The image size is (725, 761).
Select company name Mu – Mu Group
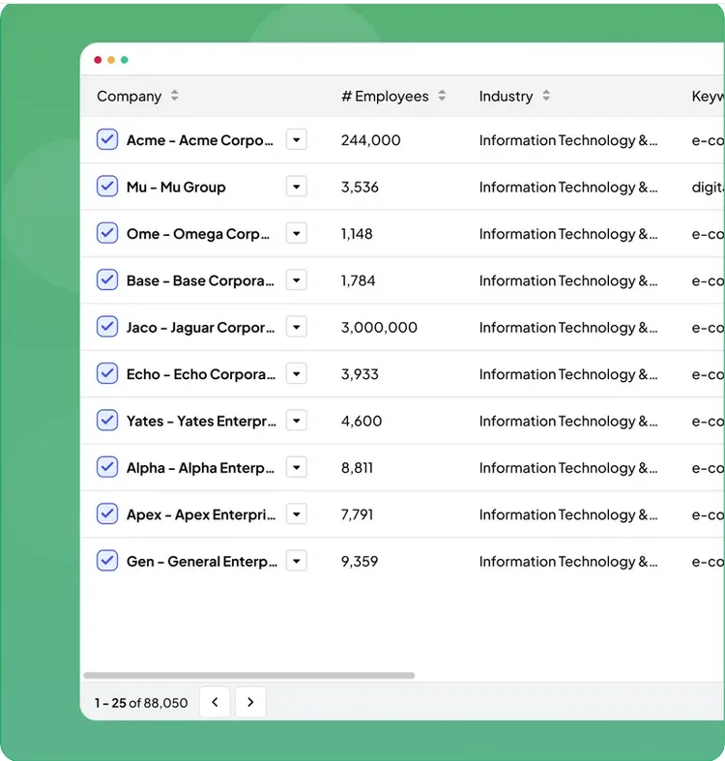(176, 187)
